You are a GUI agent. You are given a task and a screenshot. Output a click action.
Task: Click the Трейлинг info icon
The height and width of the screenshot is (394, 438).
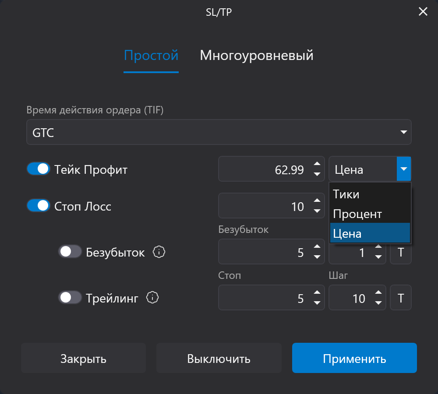coord(152,298)
